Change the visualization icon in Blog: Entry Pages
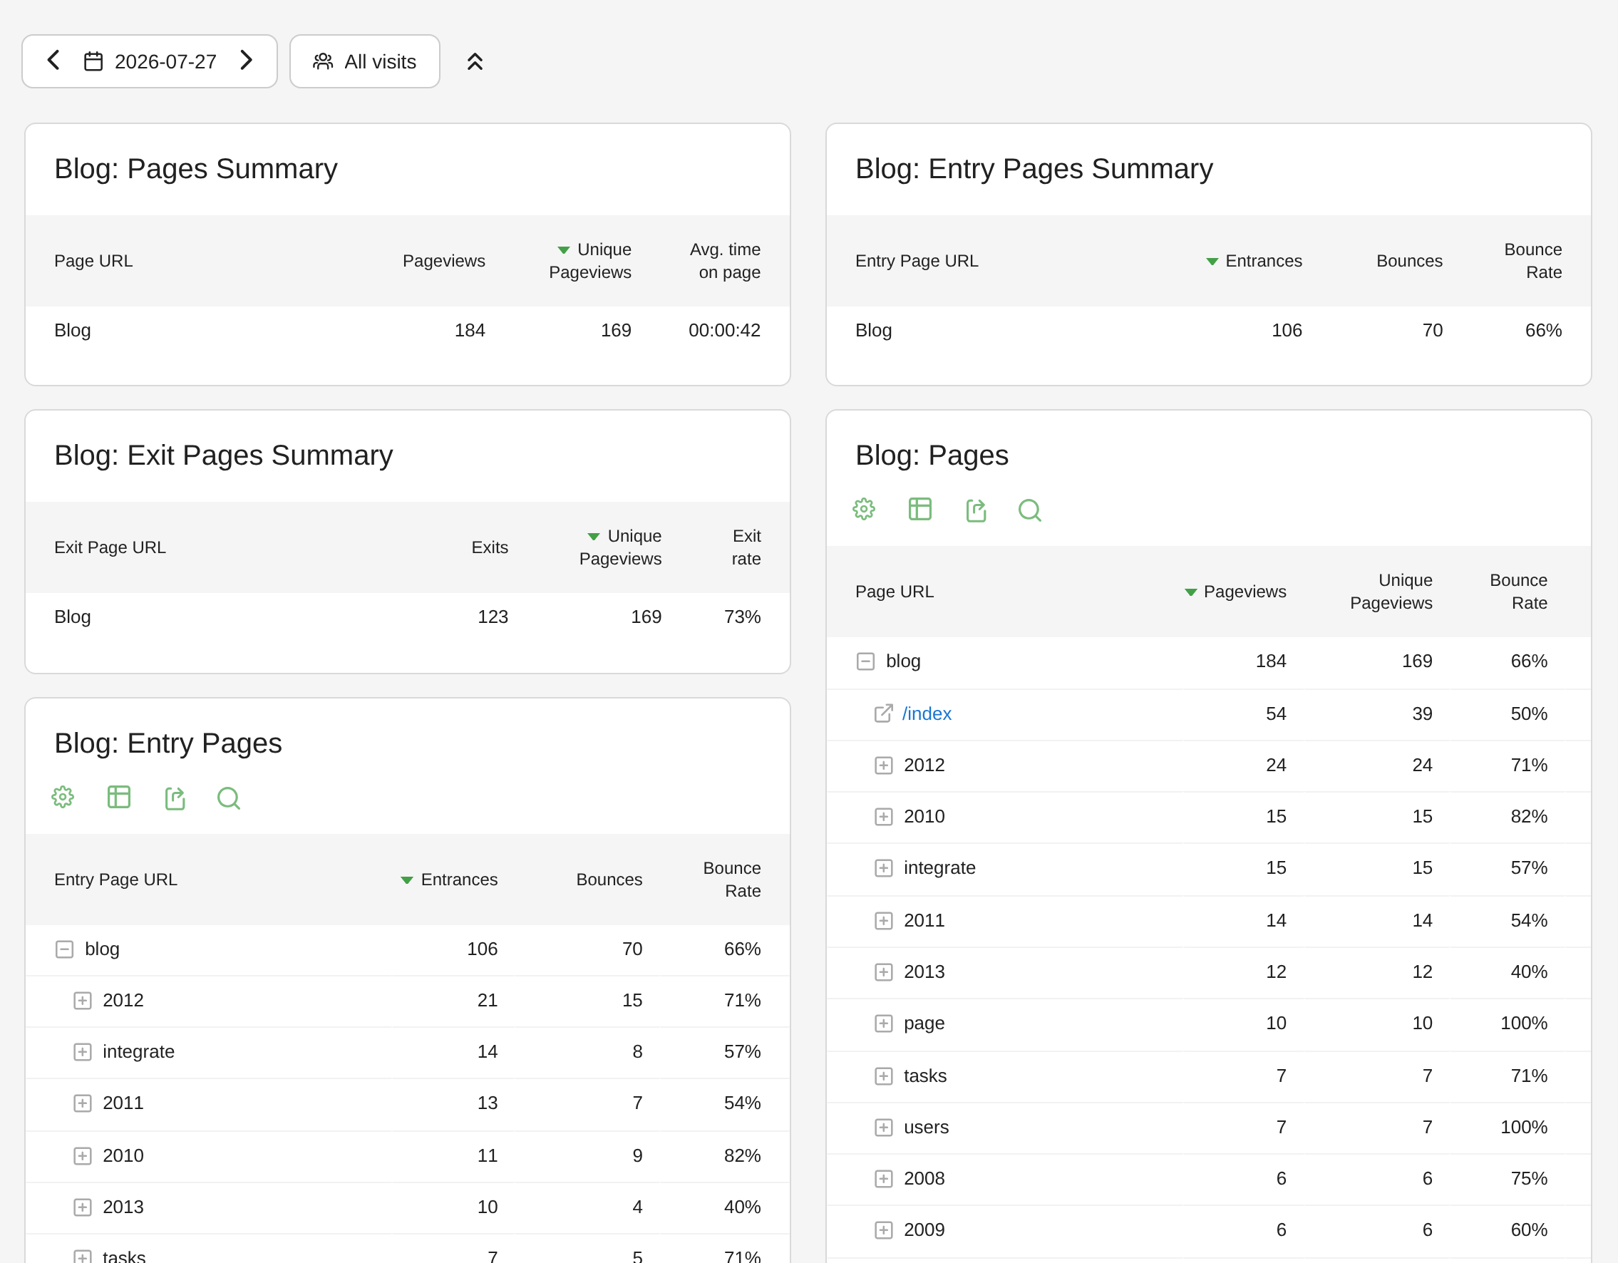The image size is (1618, 1263). click(118, 797)
